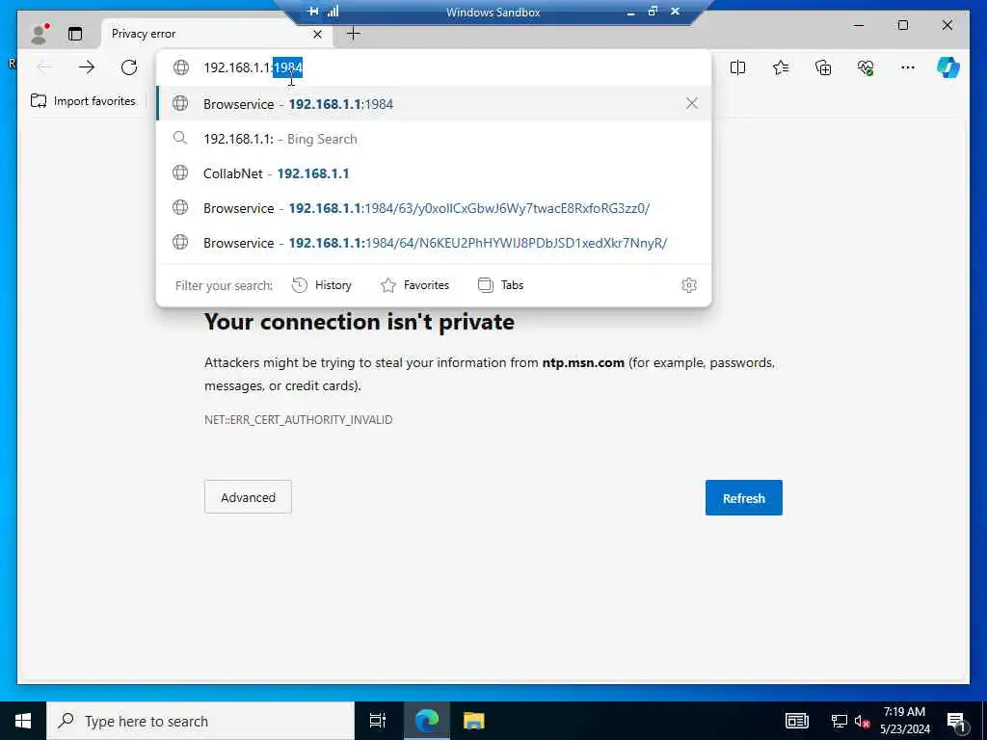The width and height of the screenshot is (987, 740).
Task: Open the News and interests taskbar icon
Action: click(796, 721)
